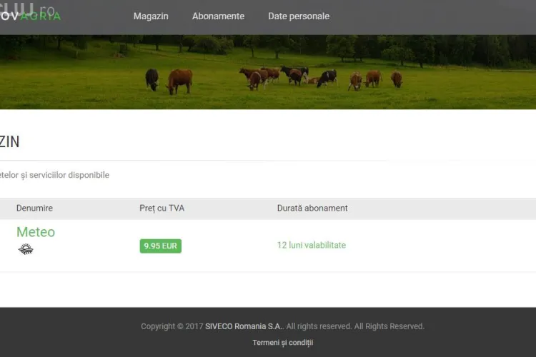This screenshot has width=536, height=357.
Task: Click the page heading ending in ZIN
Action: 9,142
